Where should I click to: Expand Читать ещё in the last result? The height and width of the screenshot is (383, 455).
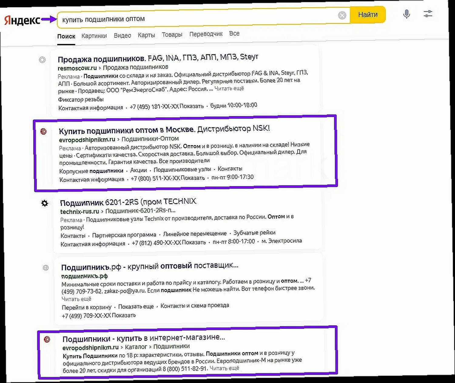(224, 368)
